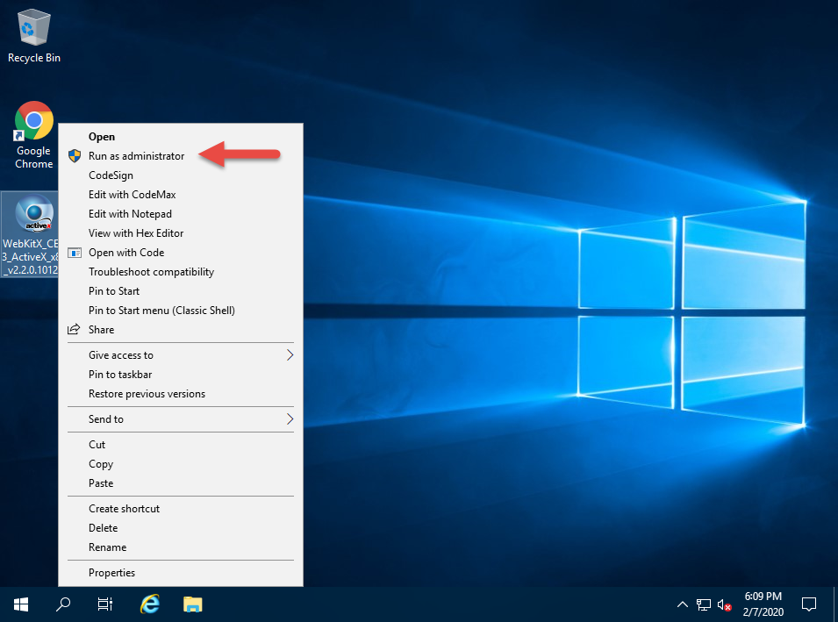Image resolution: width=838 pixels, height=622 pixels.
Task: Click Troubleshoot compatibility
Action: (x=150, y=271)
